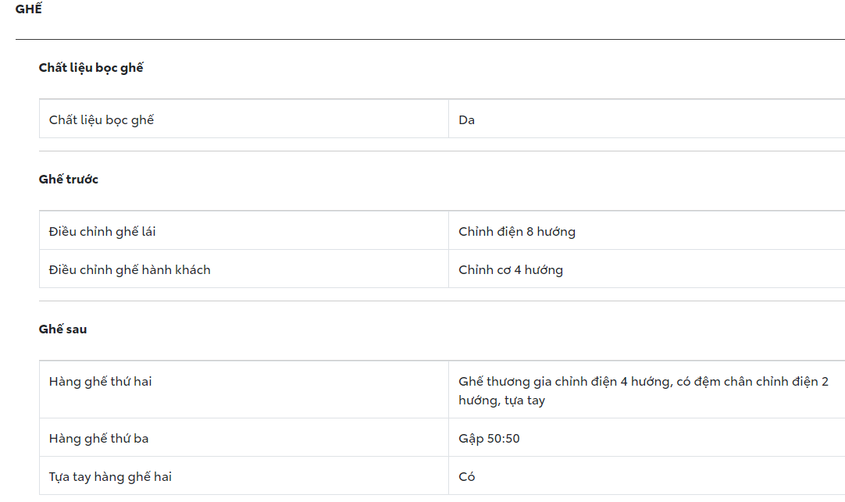The height and width of the screenshot is (502, 845).
Task: Select the "Hàng ghế thứ ba" label
Action: [x=98, y=439]
